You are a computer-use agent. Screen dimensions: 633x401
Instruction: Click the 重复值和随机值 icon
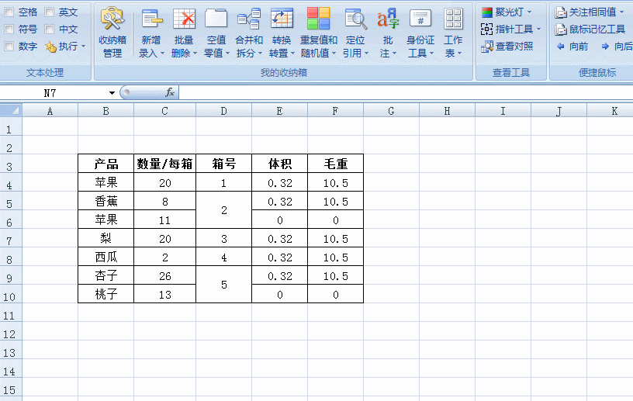[318, 19]
